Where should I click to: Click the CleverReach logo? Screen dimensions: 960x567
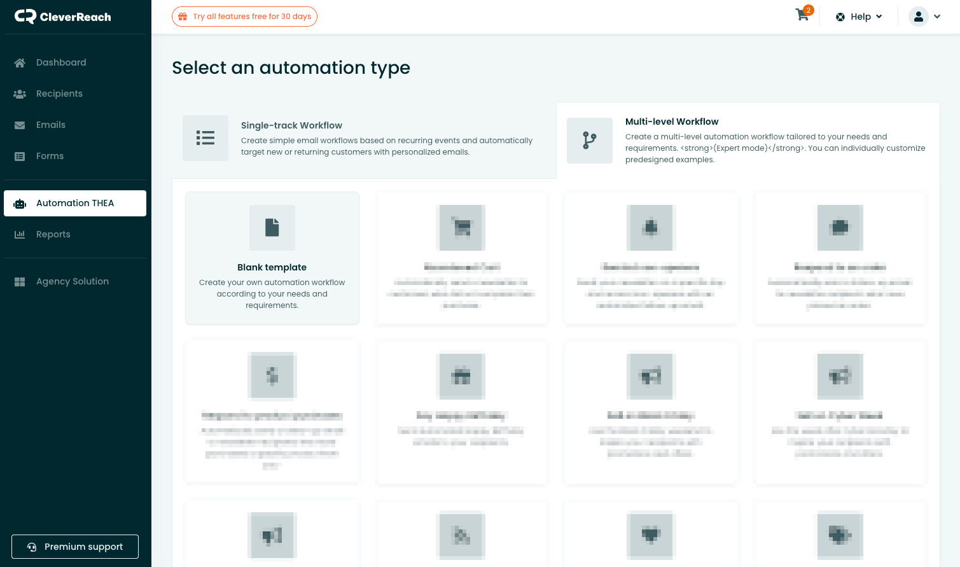pyautogui.click(x=62, y=17)
